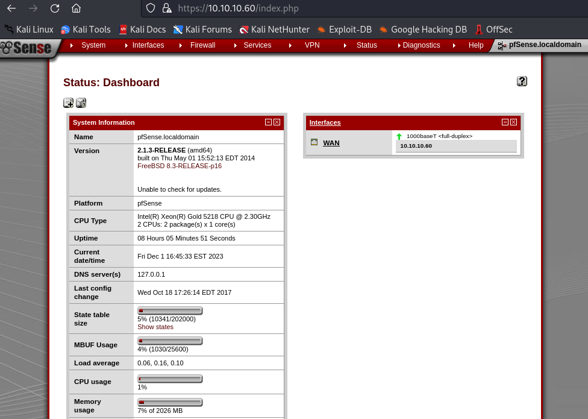Select the Status menu item
Viewport: 588px width, 419px height.
click(x=366, y=45)
